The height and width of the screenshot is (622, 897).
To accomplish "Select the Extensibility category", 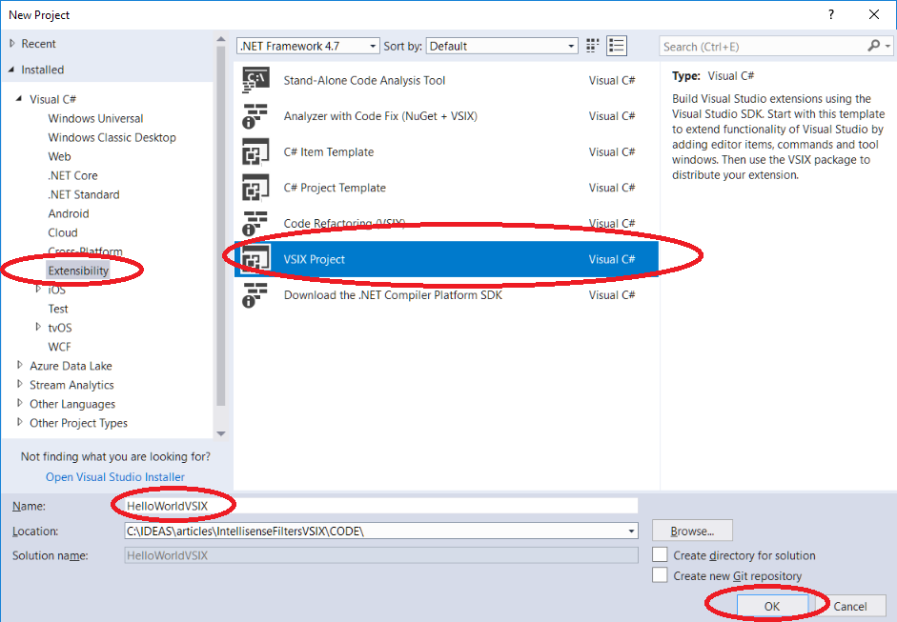I will coord(78,271).
